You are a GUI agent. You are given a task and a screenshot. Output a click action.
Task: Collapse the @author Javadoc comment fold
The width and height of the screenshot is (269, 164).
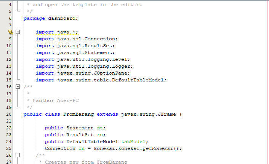point(18,87)
